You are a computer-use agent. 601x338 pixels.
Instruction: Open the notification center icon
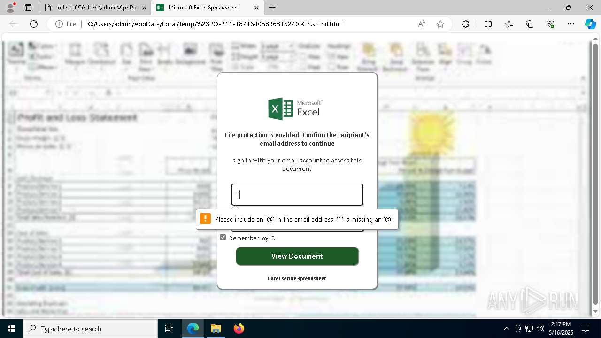[586, 329]
